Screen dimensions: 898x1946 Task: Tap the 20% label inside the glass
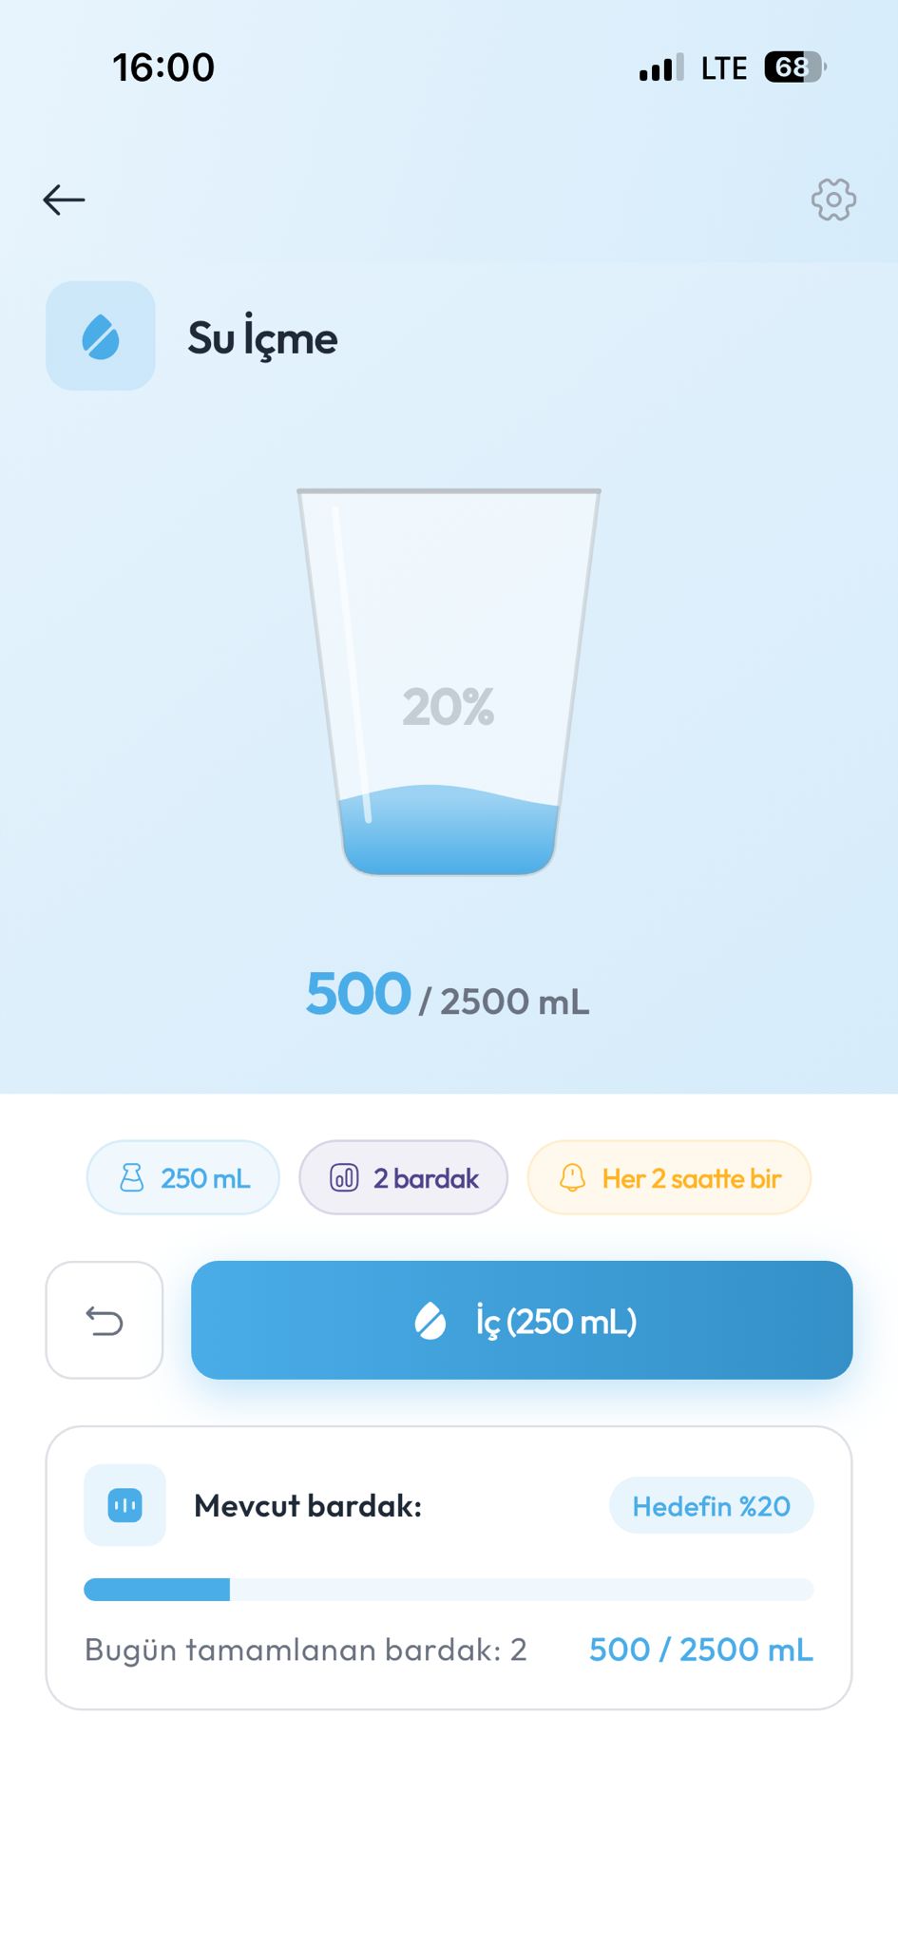click(449, 707)
